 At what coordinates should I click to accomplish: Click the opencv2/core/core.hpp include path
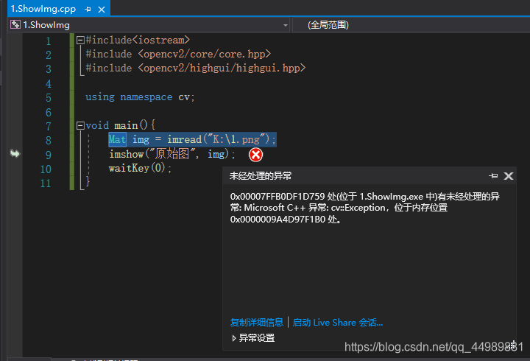[x=204, y=54]
